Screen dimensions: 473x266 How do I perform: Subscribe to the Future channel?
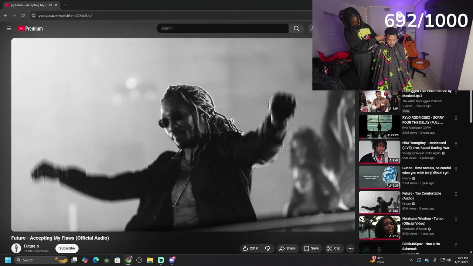coord(67,248)
